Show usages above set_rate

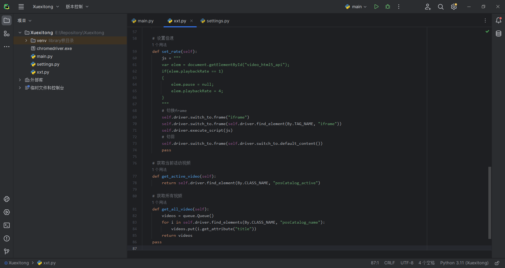pyautogui.click(x=159, y=45)
